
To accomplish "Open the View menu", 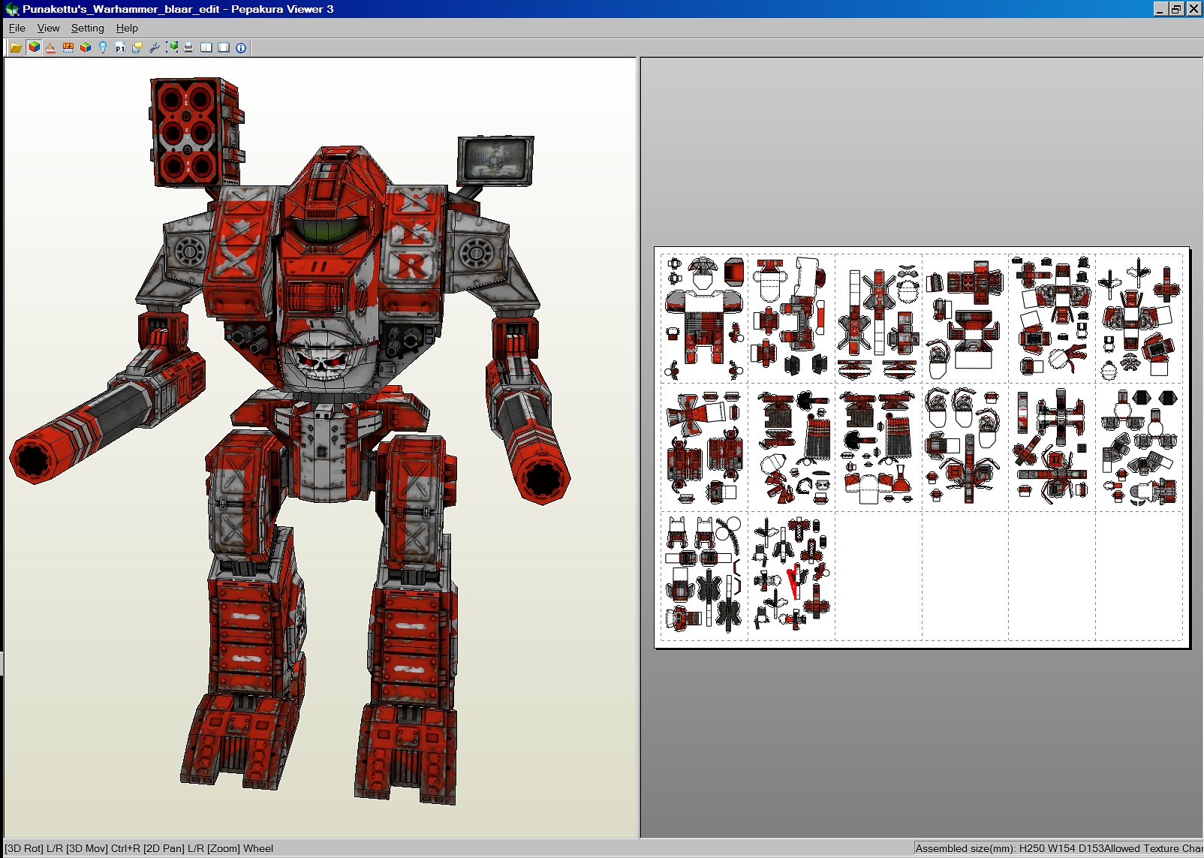I will click(49, 28).
